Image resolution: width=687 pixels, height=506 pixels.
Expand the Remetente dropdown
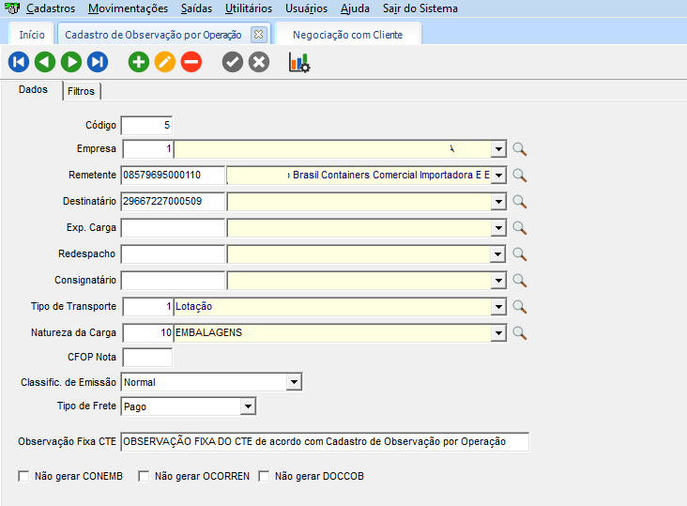(x=498, y=176)
